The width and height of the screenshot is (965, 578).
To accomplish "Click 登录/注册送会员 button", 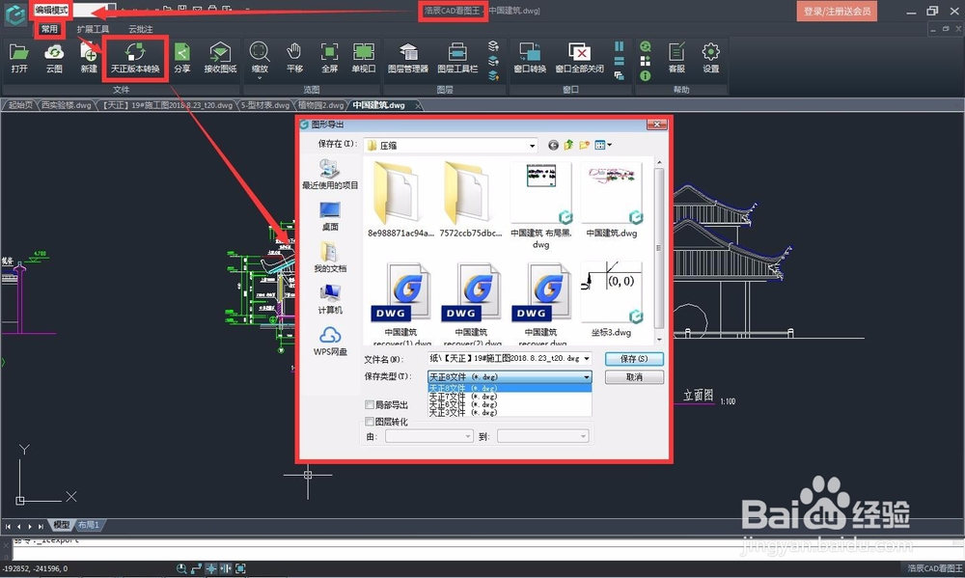I will (x=837, y=11).
